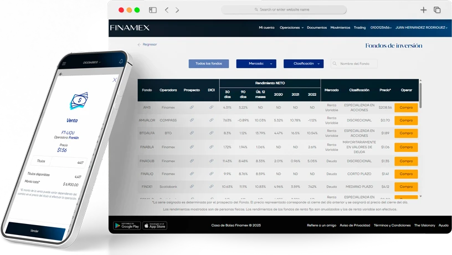Click Compra for the FINAOUB fund
The width and height of the screenshot is (452, 255).
coord(406,161)
